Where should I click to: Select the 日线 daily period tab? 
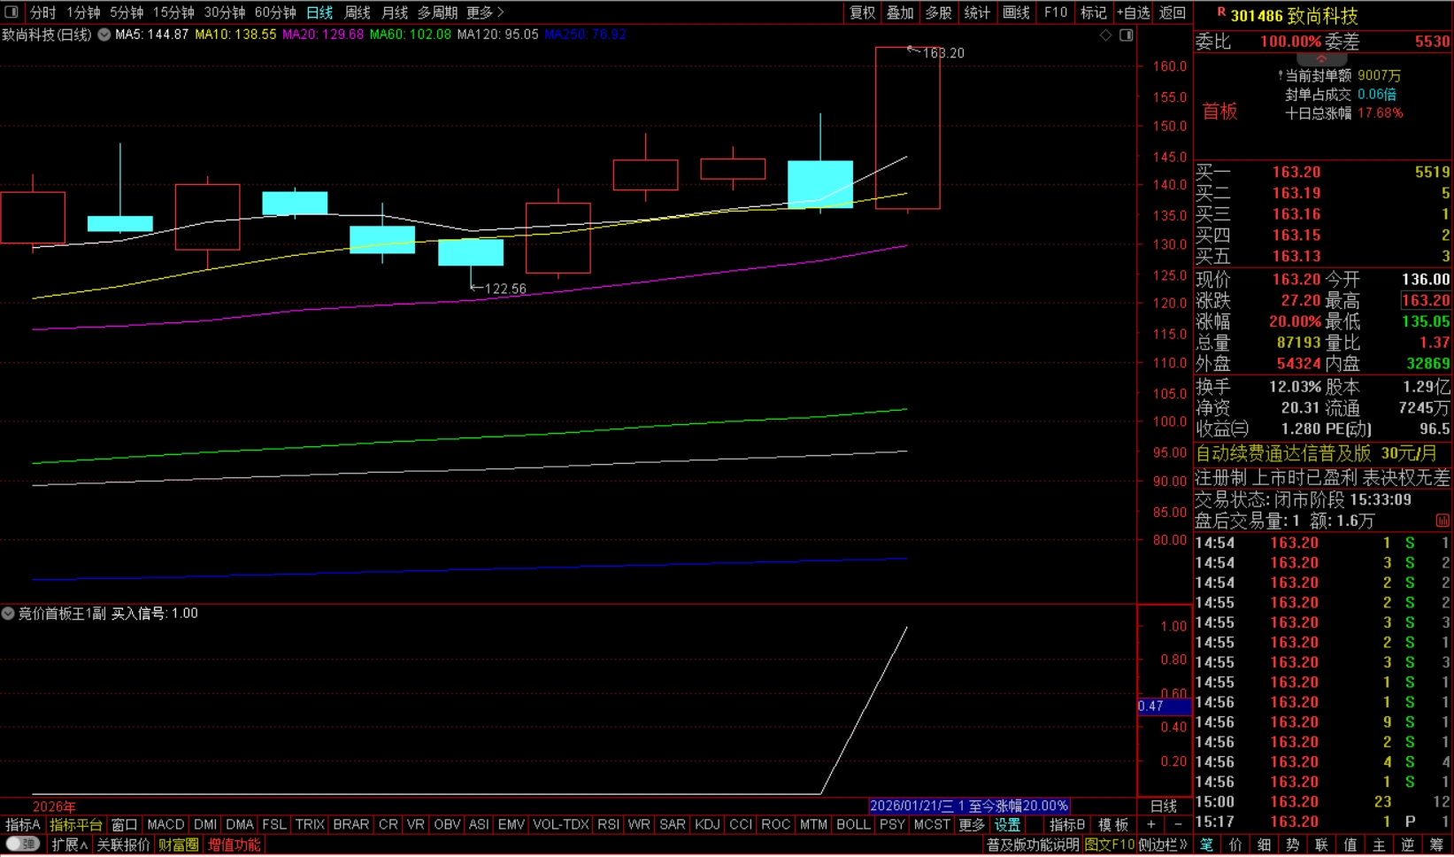(319, 12)
